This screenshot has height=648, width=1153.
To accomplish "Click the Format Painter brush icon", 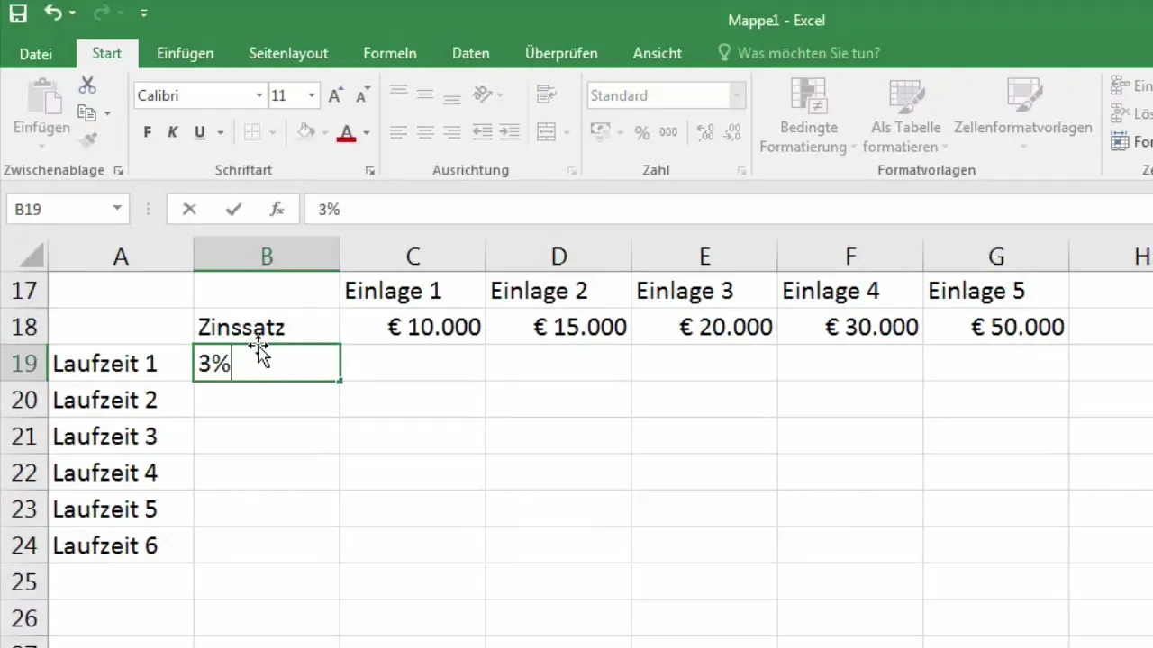I will click(x=87, y=139).
